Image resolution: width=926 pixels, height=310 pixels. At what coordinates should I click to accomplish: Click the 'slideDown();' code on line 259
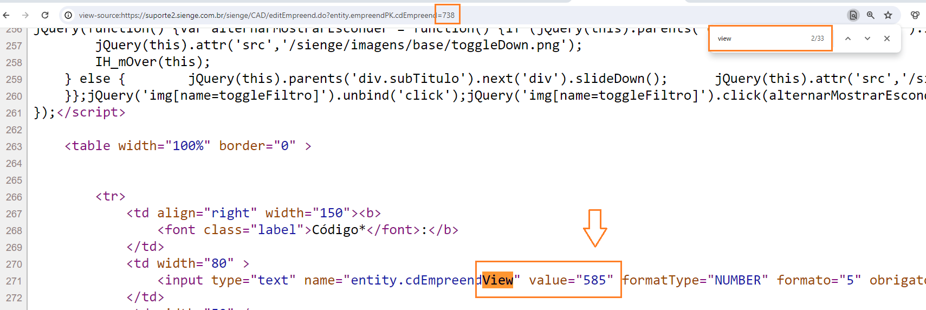[x=621, y=79]
